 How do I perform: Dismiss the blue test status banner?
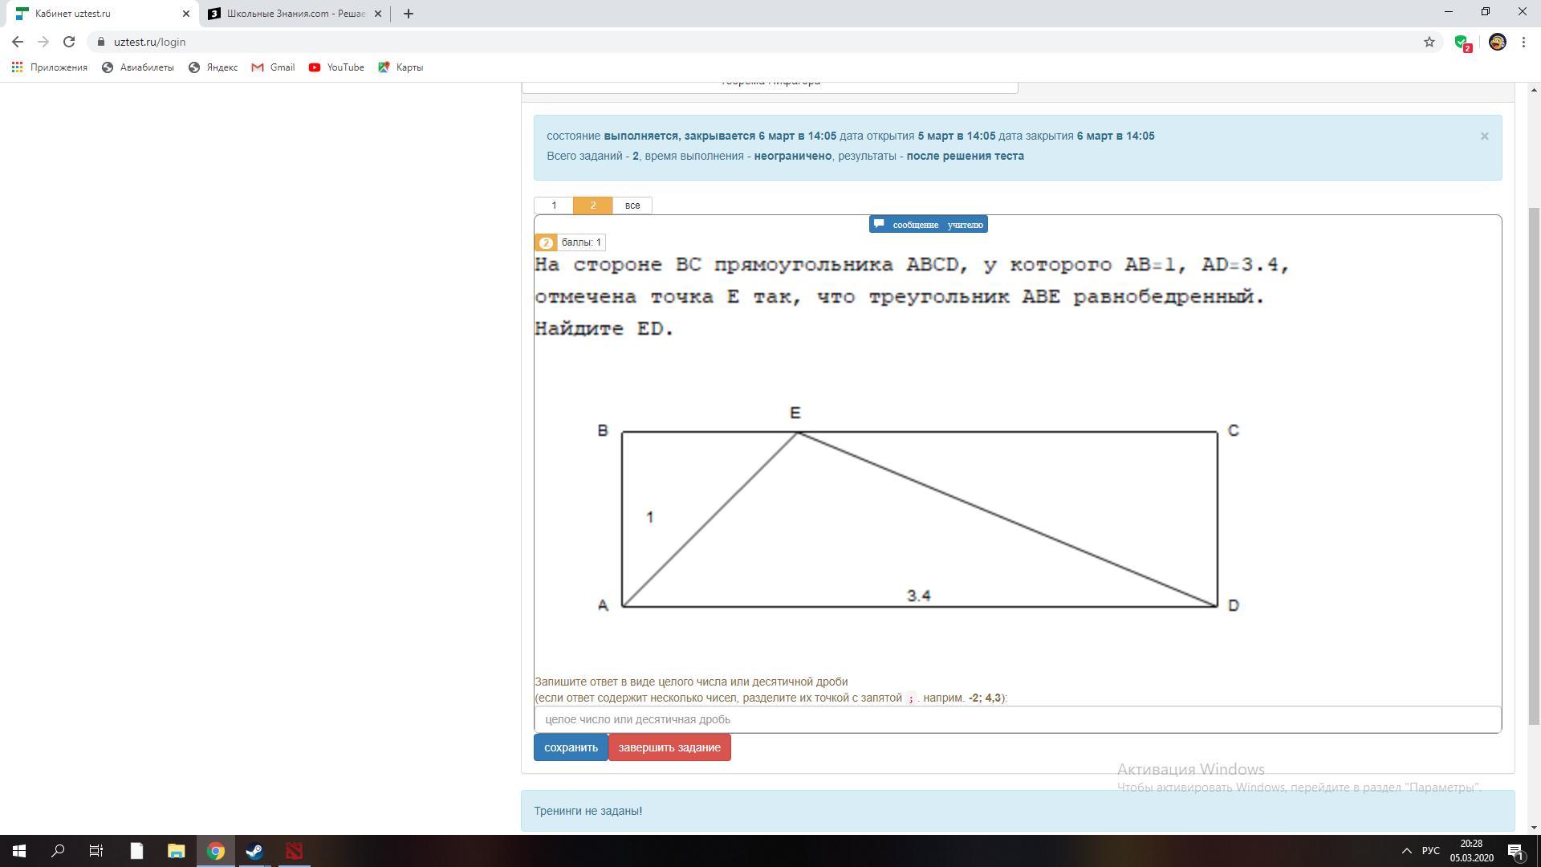click(x=1484, y=136)
